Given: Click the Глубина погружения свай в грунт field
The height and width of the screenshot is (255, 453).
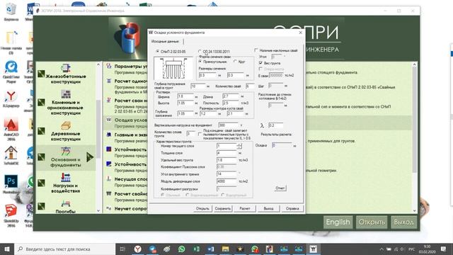Looking at the screenshot, I should point(198,86).
